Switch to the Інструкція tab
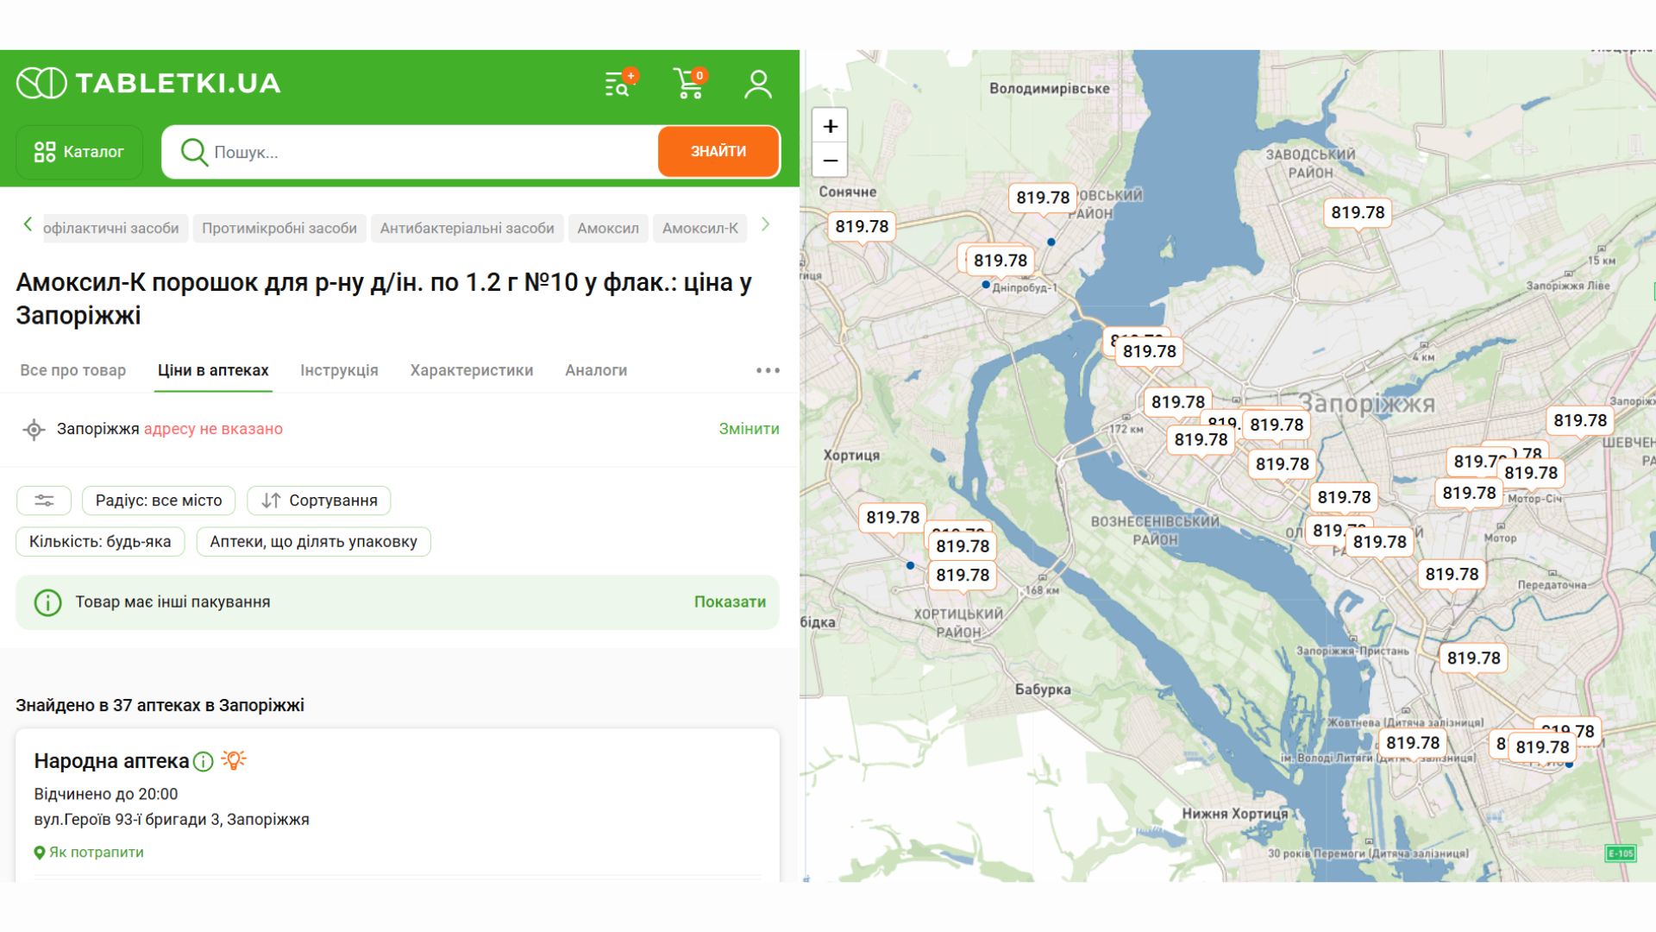This screenshot has height=932, width=1656. pos(339,370)
